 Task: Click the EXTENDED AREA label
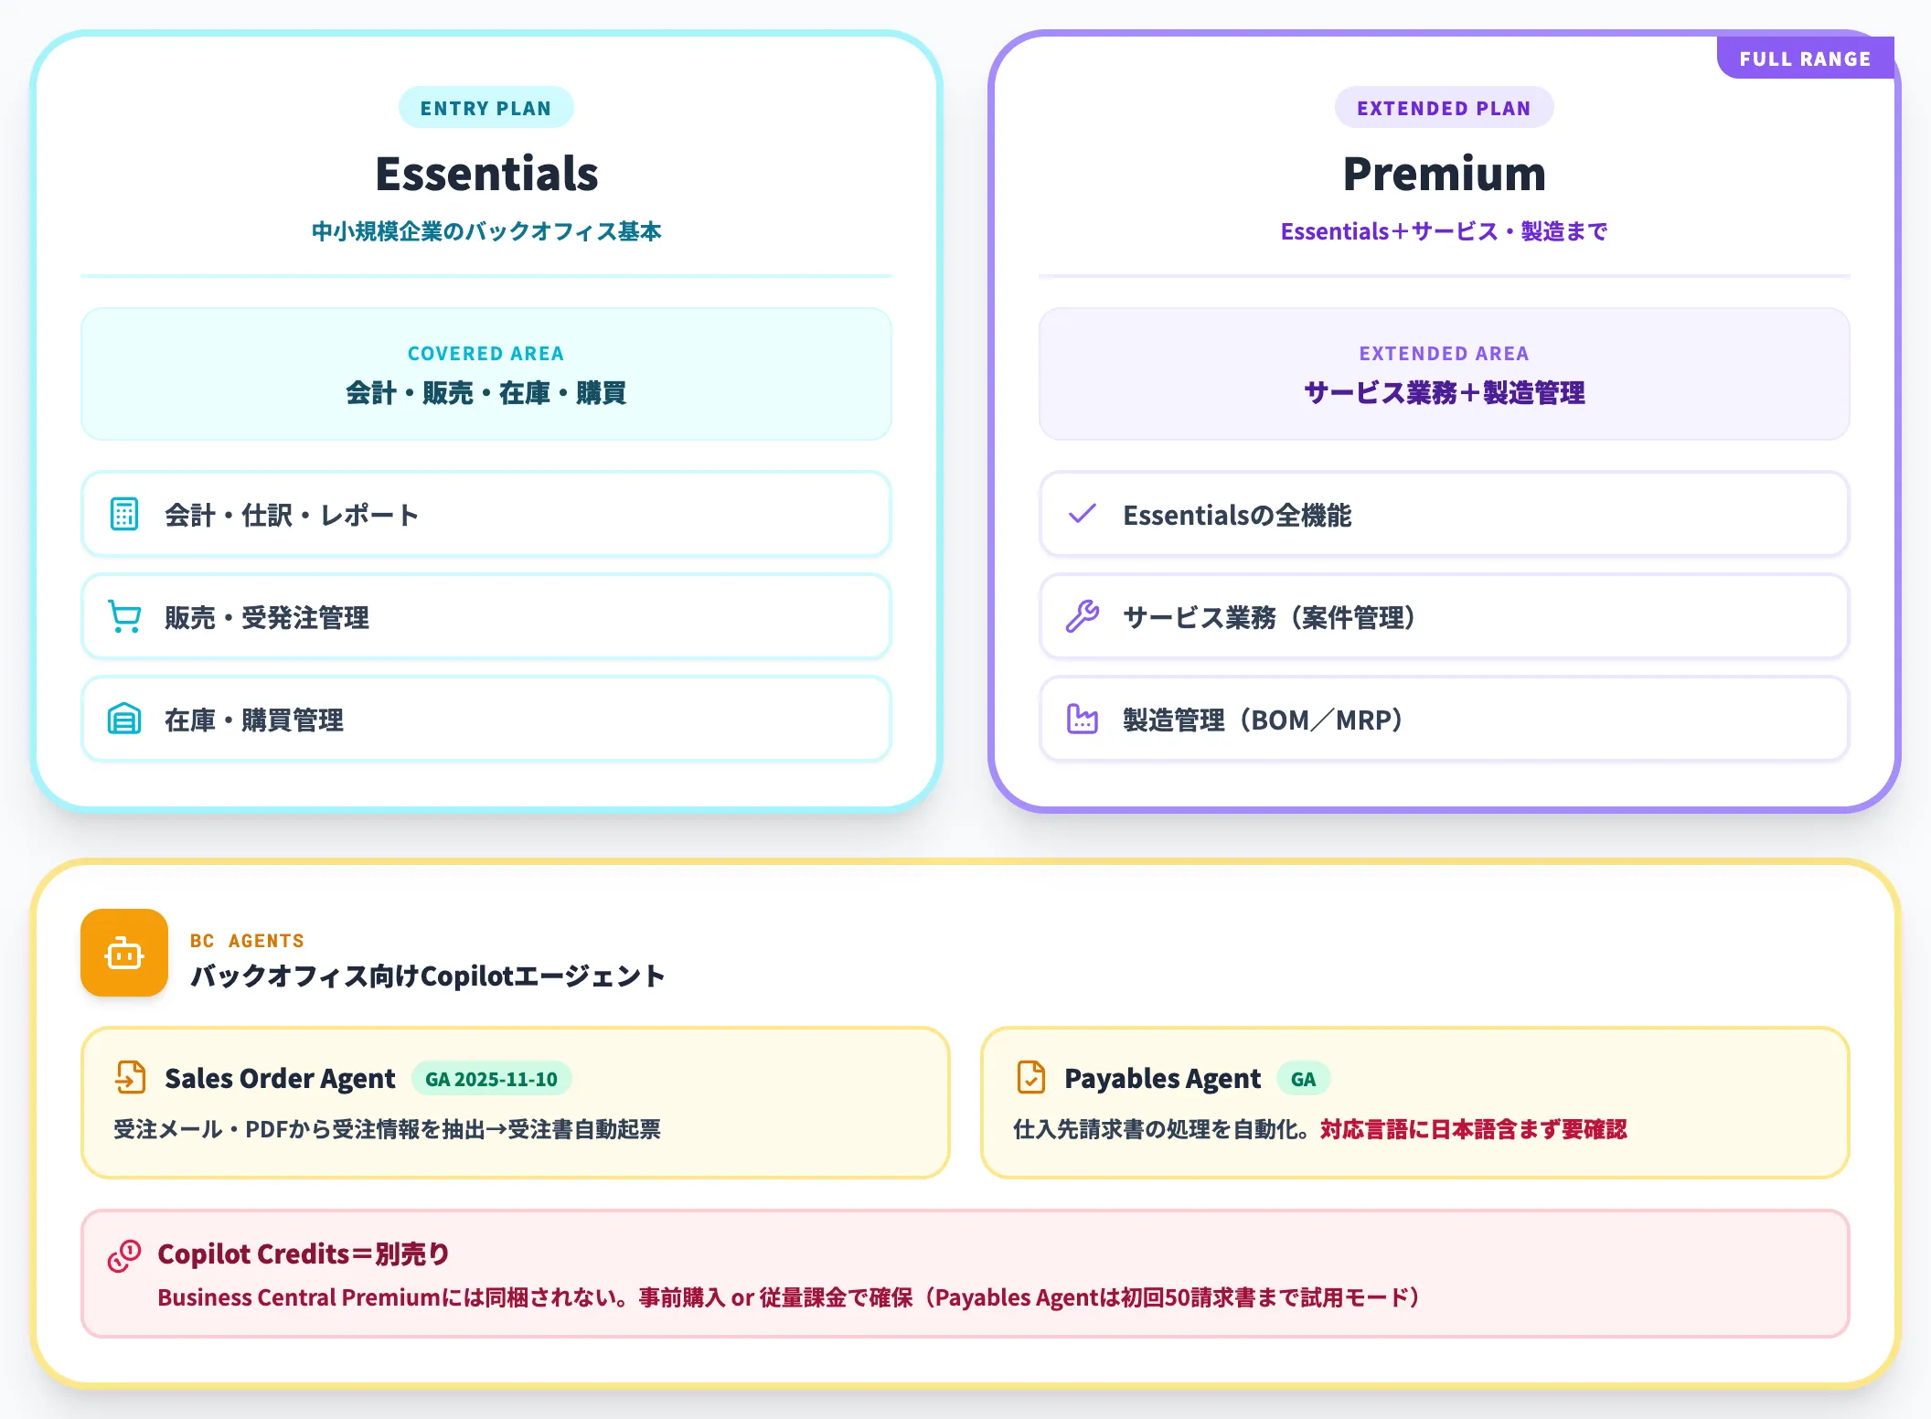tap(1445, 354)
